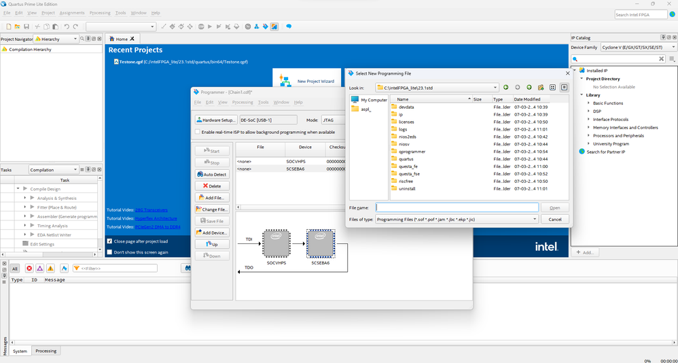
Task: Click the warning messages filter icon
Action: click(51, 269)
